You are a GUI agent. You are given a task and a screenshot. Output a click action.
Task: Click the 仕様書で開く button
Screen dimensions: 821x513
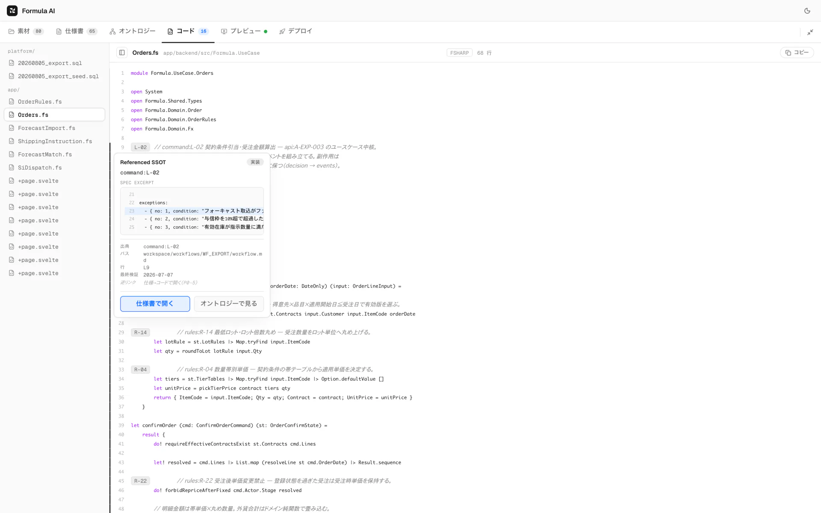coord(155,304)
